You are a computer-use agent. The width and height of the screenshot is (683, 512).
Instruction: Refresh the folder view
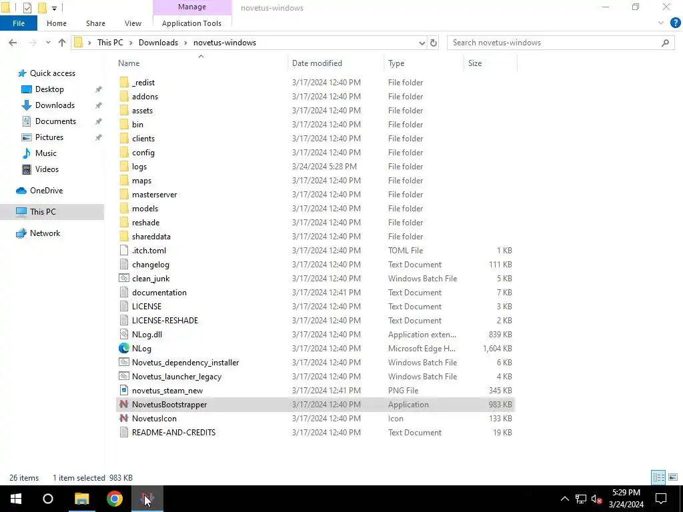434,43
